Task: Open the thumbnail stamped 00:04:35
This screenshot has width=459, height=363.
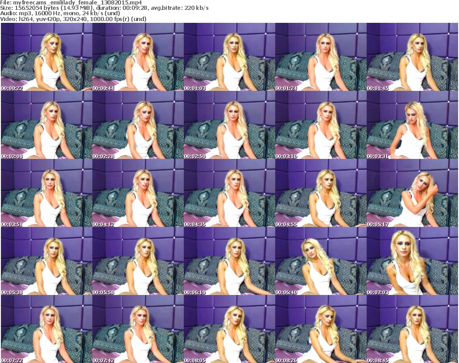Action: click(229, 193)
